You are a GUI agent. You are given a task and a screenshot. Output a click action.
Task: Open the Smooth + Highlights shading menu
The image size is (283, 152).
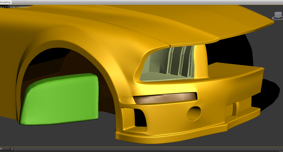pyautogui.click(x=18, y=7)
